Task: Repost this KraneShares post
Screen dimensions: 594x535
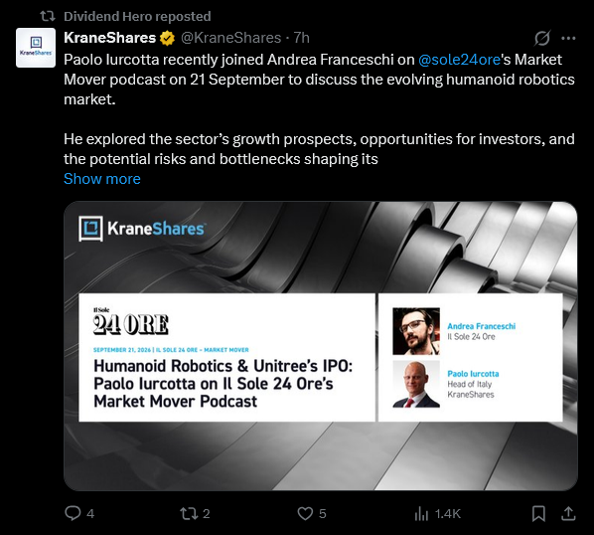Action: 189,513
